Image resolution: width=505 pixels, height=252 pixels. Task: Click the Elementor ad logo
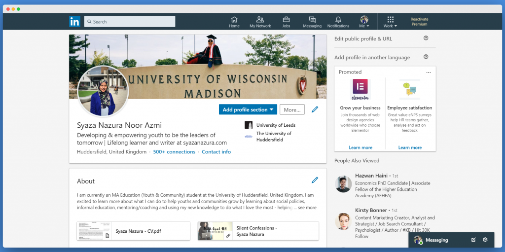360,89
